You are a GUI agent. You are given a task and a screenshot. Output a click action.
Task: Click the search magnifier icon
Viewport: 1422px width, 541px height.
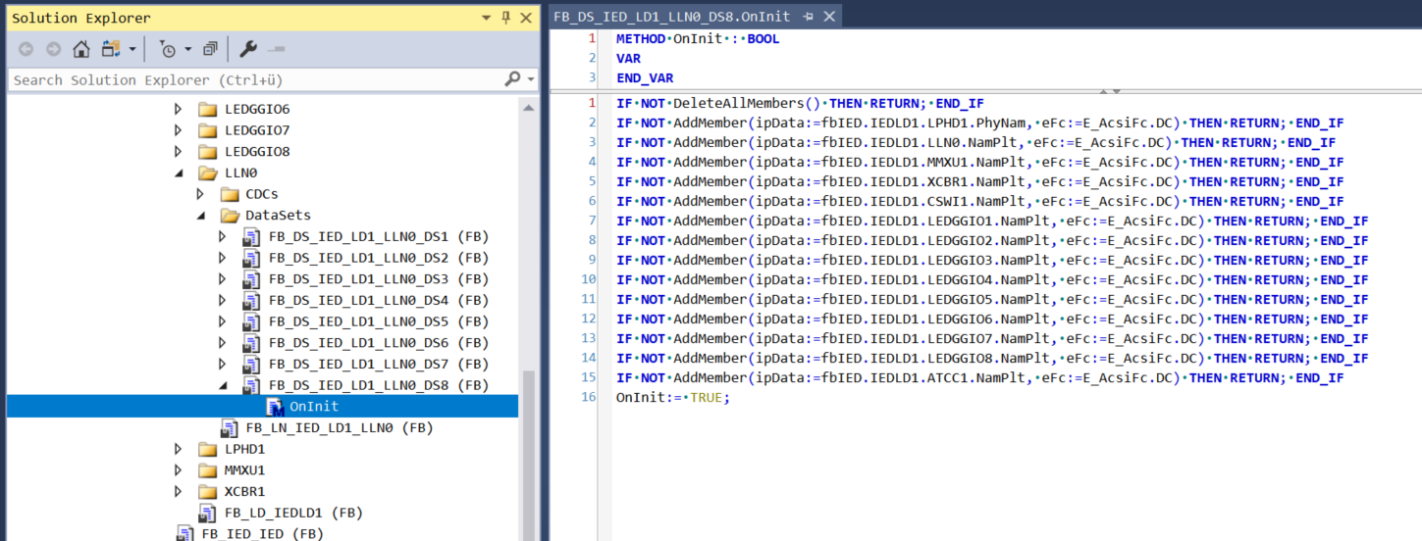[x=512, y=79]
